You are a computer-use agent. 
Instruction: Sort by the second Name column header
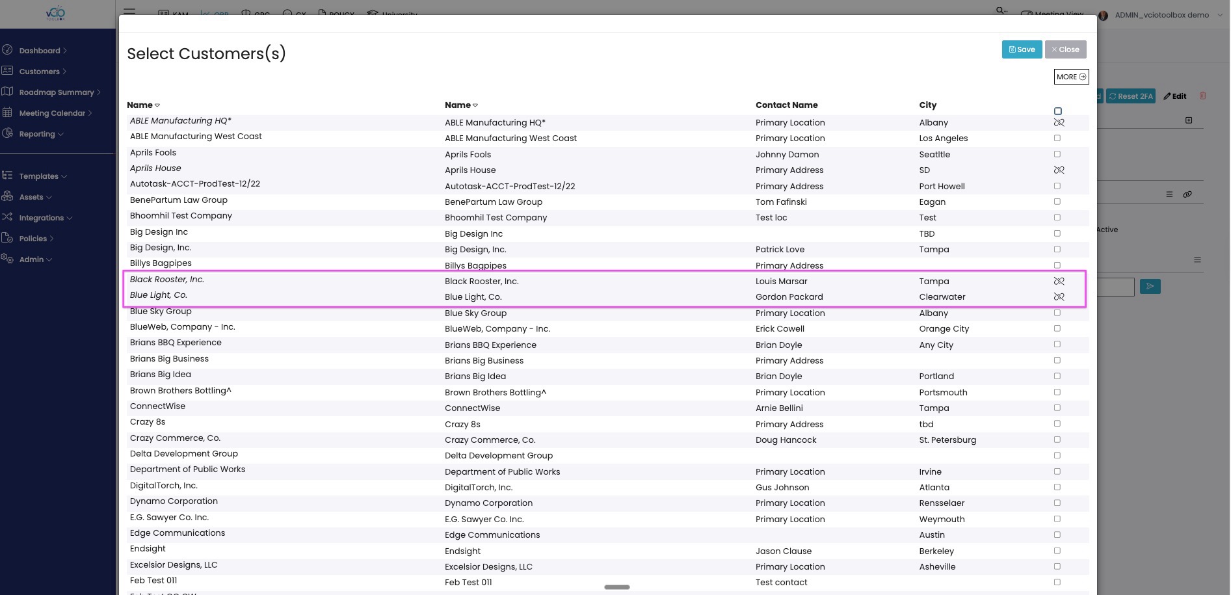[461, 105]
